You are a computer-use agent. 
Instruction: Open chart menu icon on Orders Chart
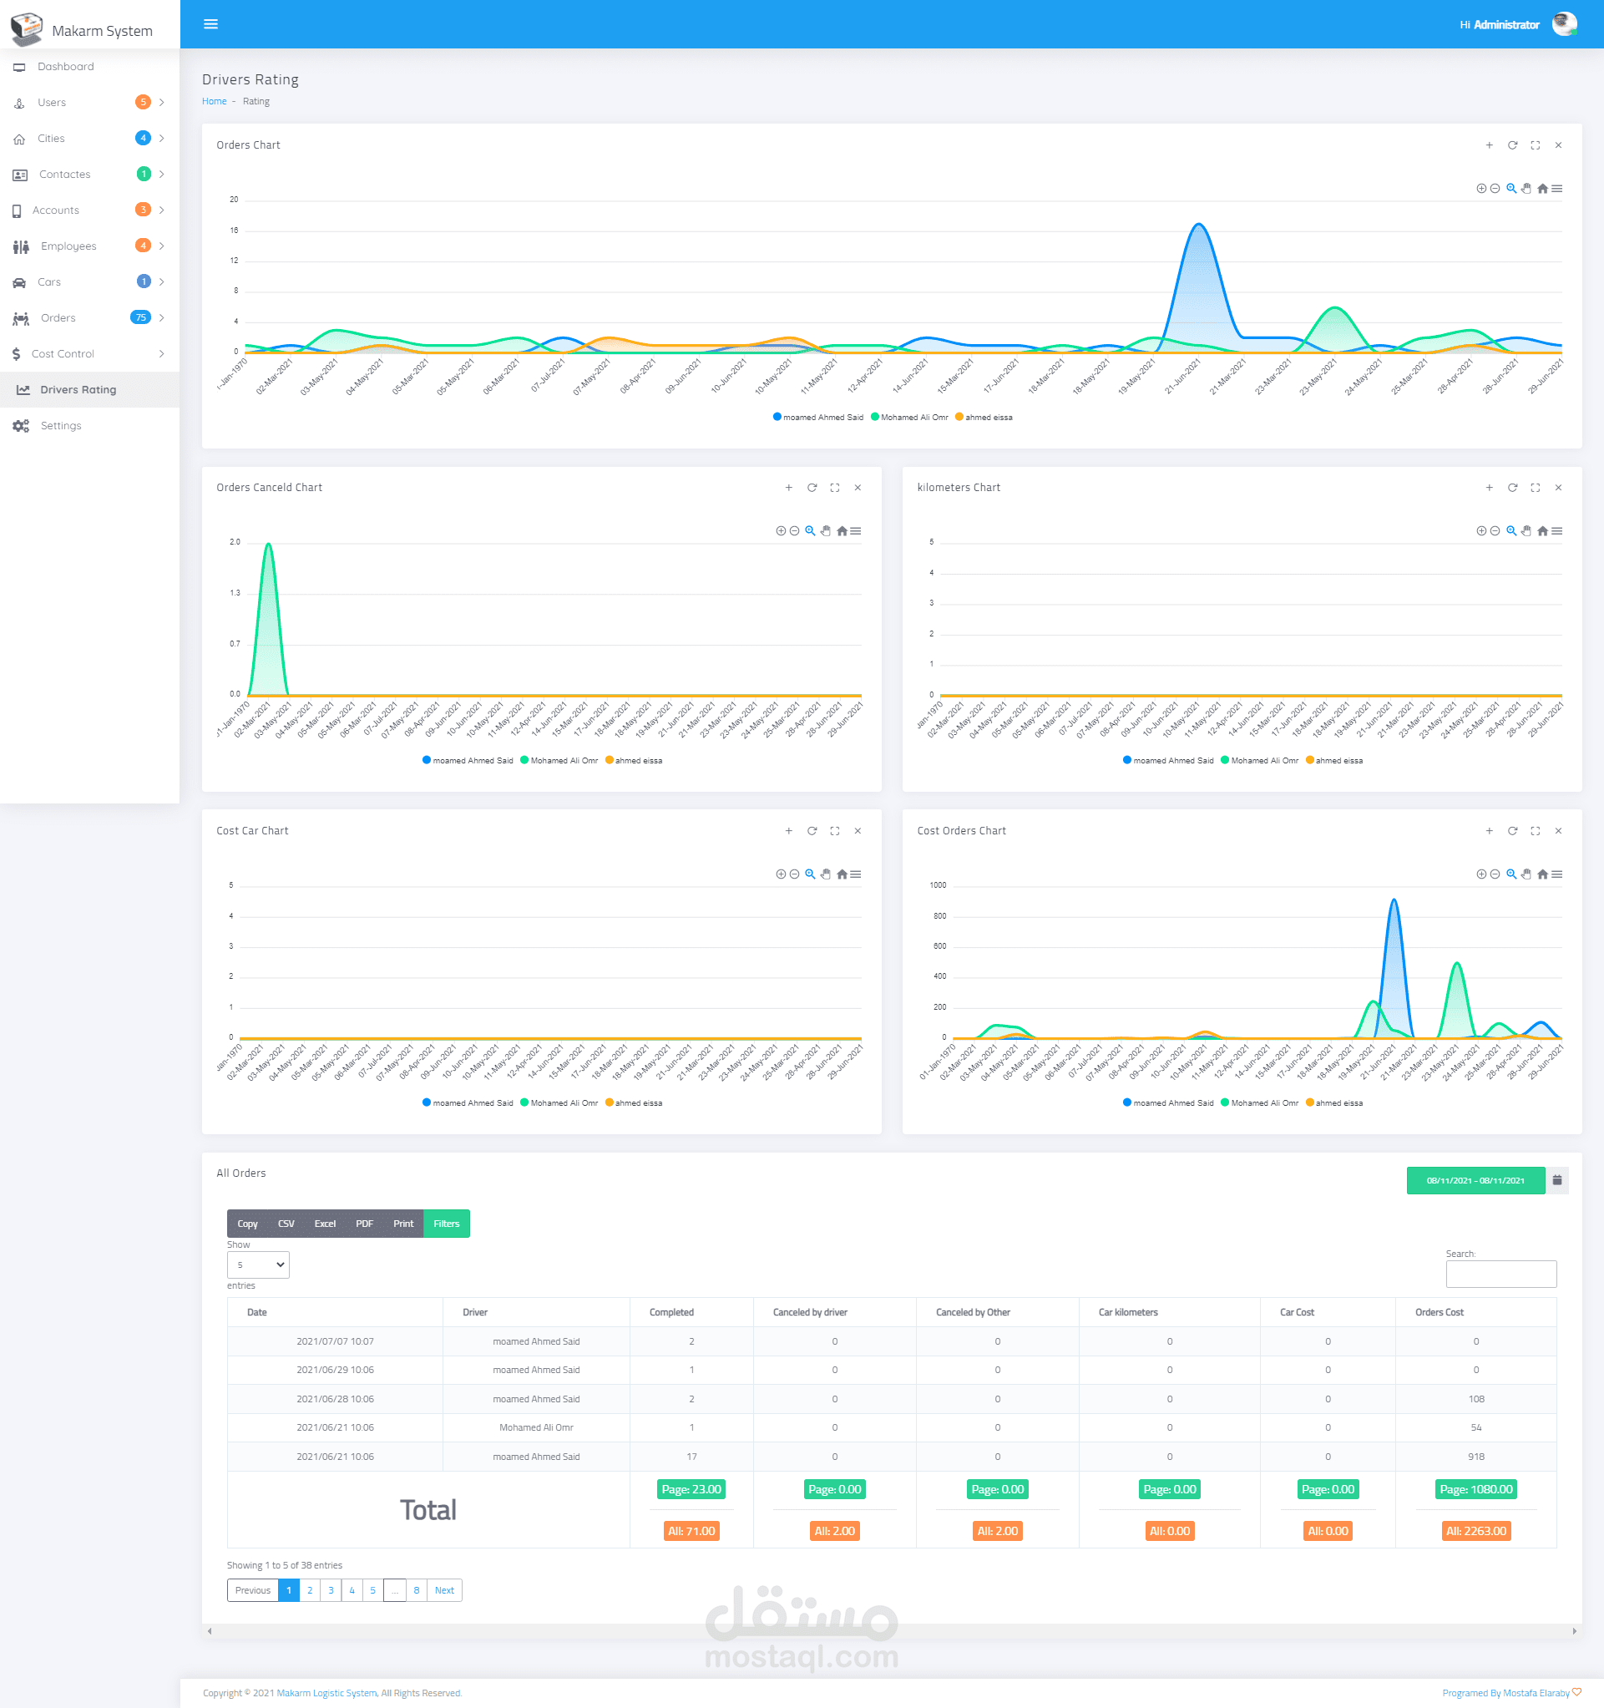point(1556,189)
